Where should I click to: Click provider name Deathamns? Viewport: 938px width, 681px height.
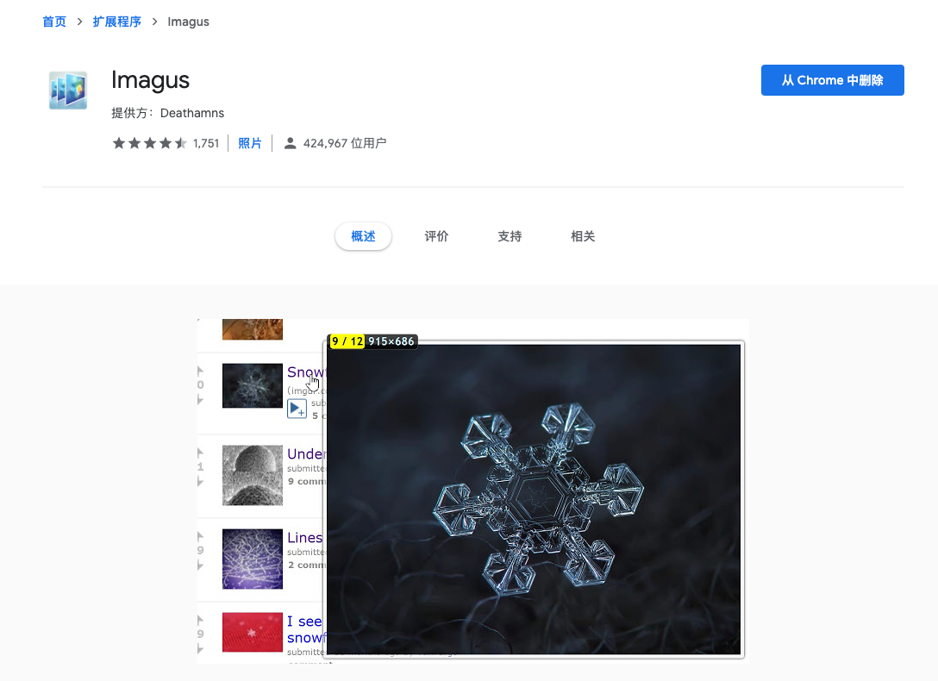(192, 113)
